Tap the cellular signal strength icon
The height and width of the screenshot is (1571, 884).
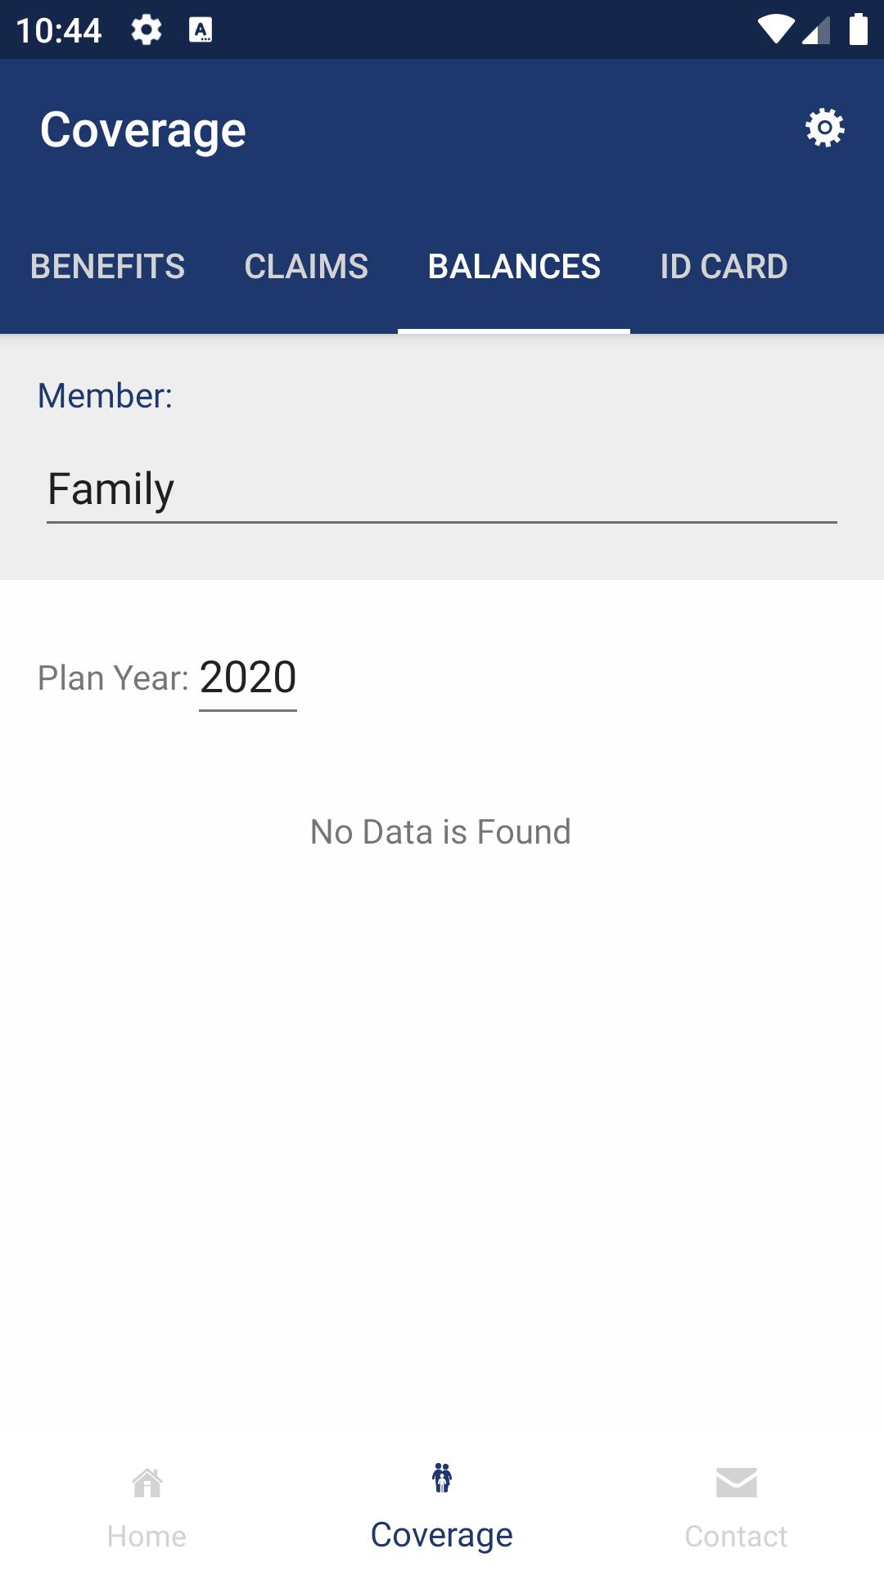(x=816, y=30)
